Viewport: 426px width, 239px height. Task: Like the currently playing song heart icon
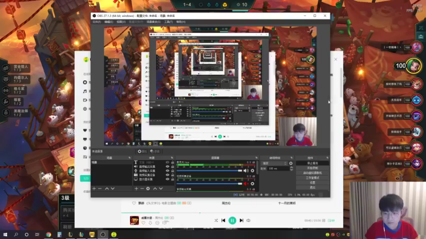143,223
